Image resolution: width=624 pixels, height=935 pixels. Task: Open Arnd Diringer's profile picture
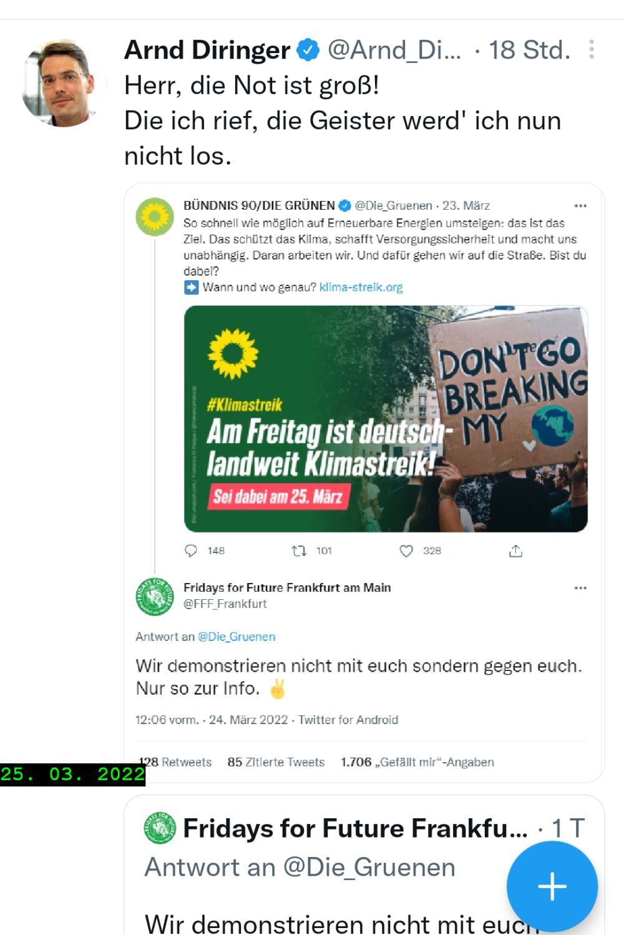(61, 84)
